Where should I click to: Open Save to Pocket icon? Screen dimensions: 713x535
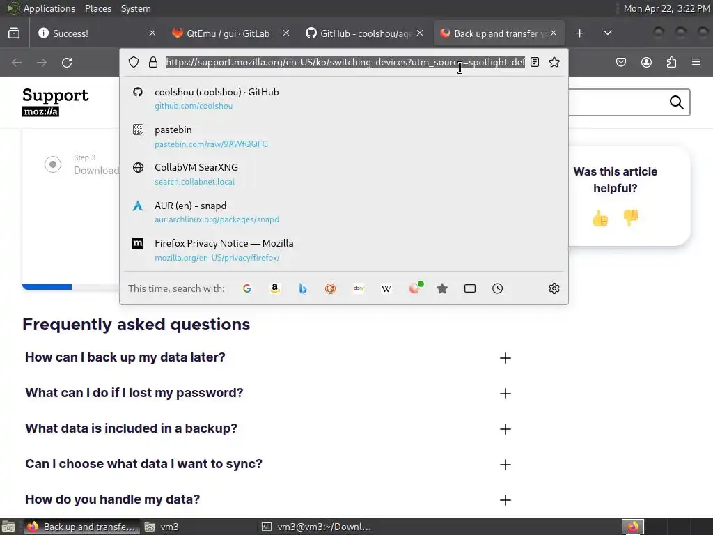[621, 62]
